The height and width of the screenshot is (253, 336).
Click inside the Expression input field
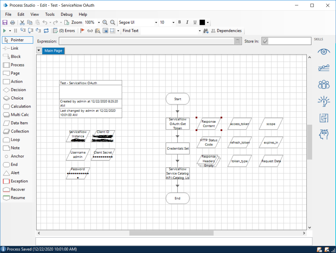[146, 41]
